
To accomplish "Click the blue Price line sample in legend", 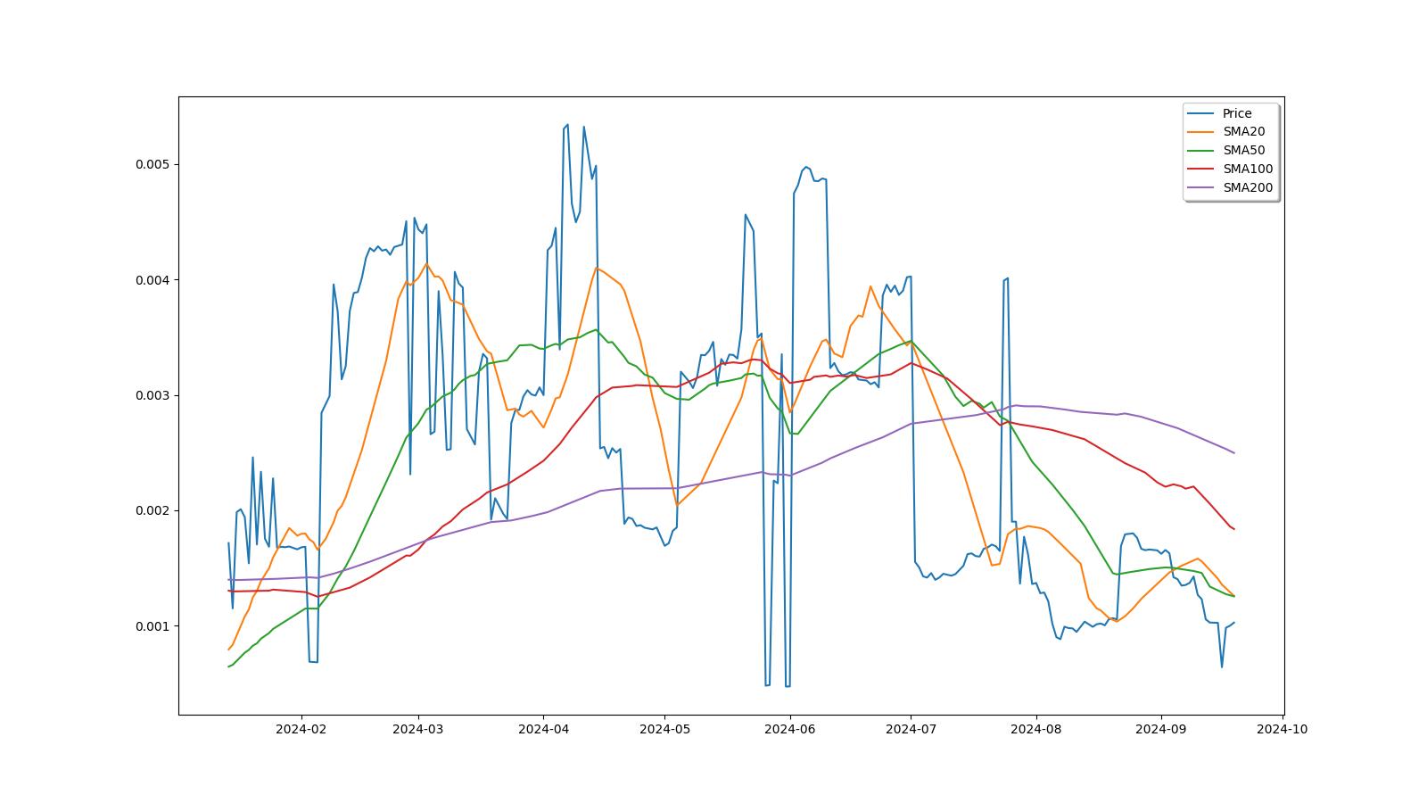I will (x=1201, y=113).
